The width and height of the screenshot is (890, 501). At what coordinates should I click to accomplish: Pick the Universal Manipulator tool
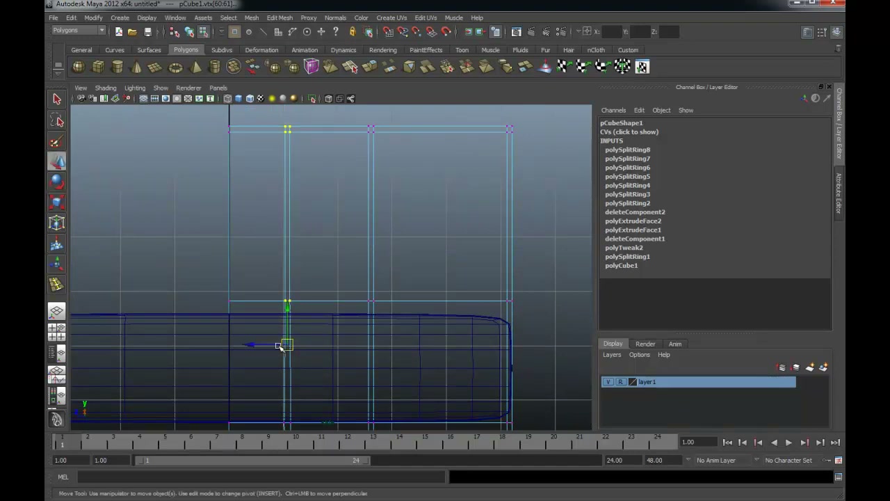point(57,223)
